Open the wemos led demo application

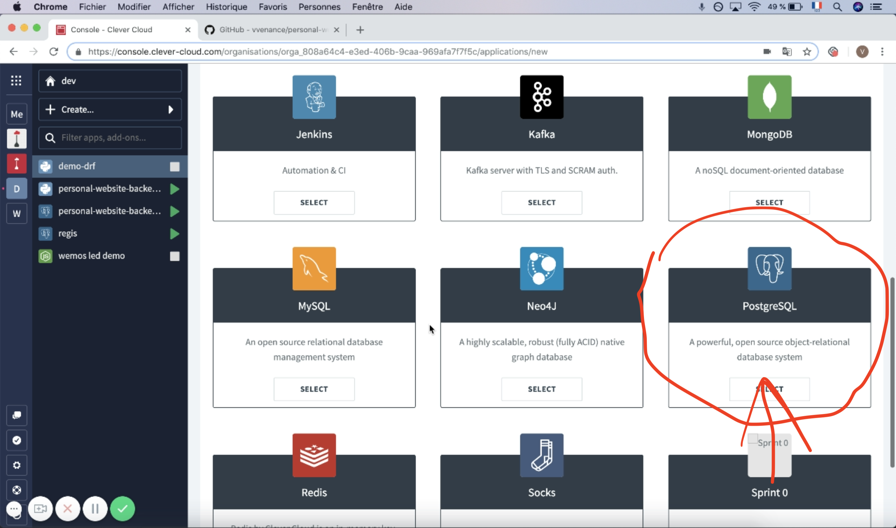click(110, 256)
